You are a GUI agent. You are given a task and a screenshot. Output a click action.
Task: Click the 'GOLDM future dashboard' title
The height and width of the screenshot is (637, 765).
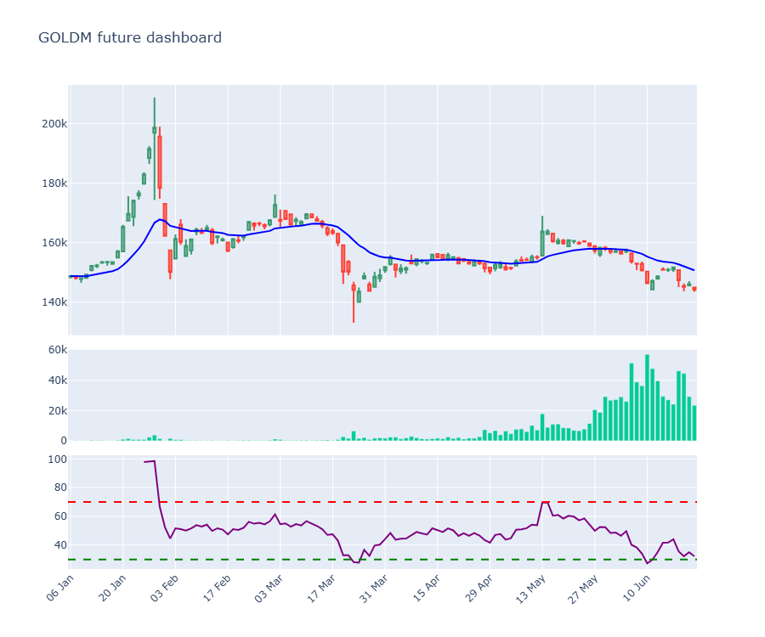(130, 37)
